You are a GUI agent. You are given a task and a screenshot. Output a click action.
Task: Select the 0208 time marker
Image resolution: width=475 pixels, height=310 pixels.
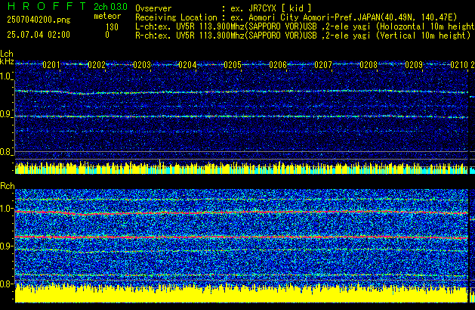click(x=369, y=65)
